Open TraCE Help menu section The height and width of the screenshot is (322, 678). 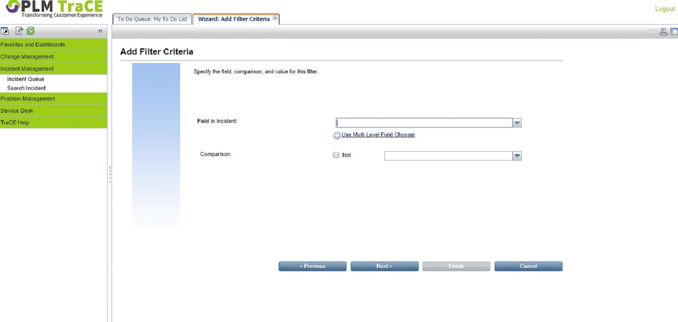point(54,123)
